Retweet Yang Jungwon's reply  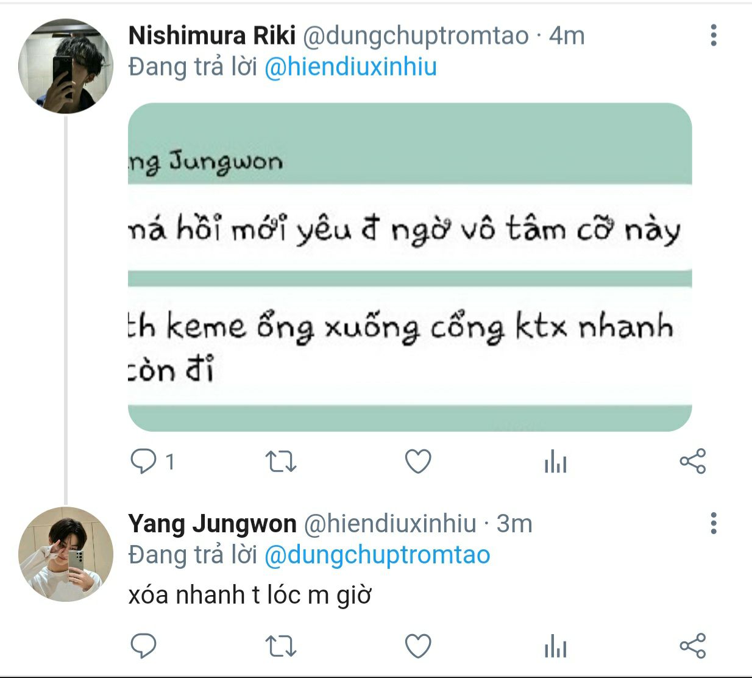pyautogui.click(x=281, y=646)
